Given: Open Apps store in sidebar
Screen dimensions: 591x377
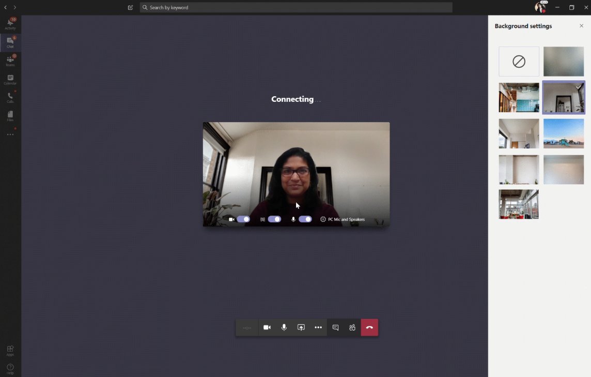Looking at the screenshot, I should [10, 351].
